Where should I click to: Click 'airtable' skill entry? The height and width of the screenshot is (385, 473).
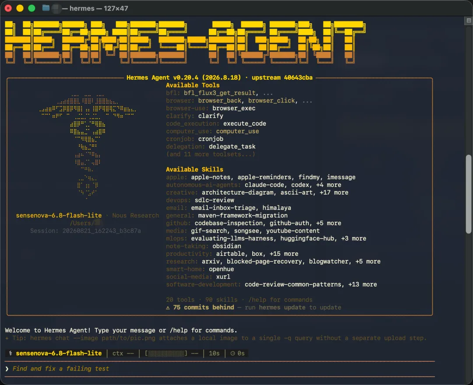pyautogui.click(x=230, y=254)
